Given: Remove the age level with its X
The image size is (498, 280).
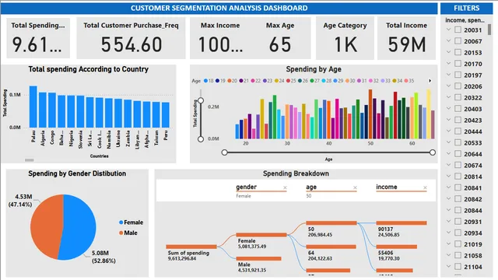Looking at the screenshot, I should (355, 188).
